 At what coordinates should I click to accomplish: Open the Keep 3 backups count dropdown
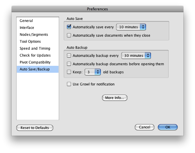(x=92, y=72)
